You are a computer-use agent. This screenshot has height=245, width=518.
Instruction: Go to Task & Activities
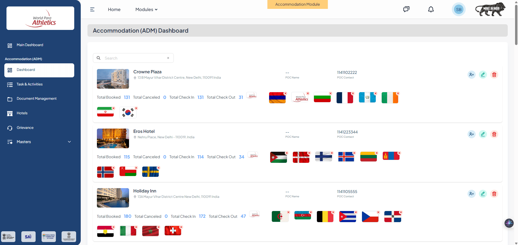point(30,84)
